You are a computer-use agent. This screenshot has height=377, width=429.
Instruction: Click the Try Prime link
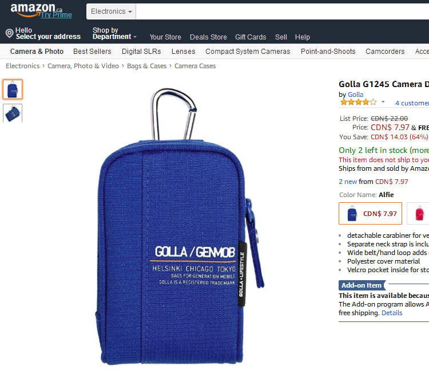point(57,15)
